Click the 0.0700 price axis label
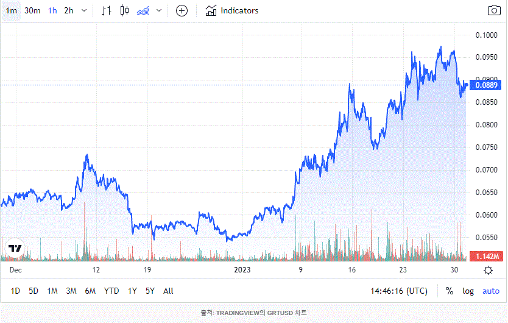This screenshot has height=323, width=508. click(486, 170)
